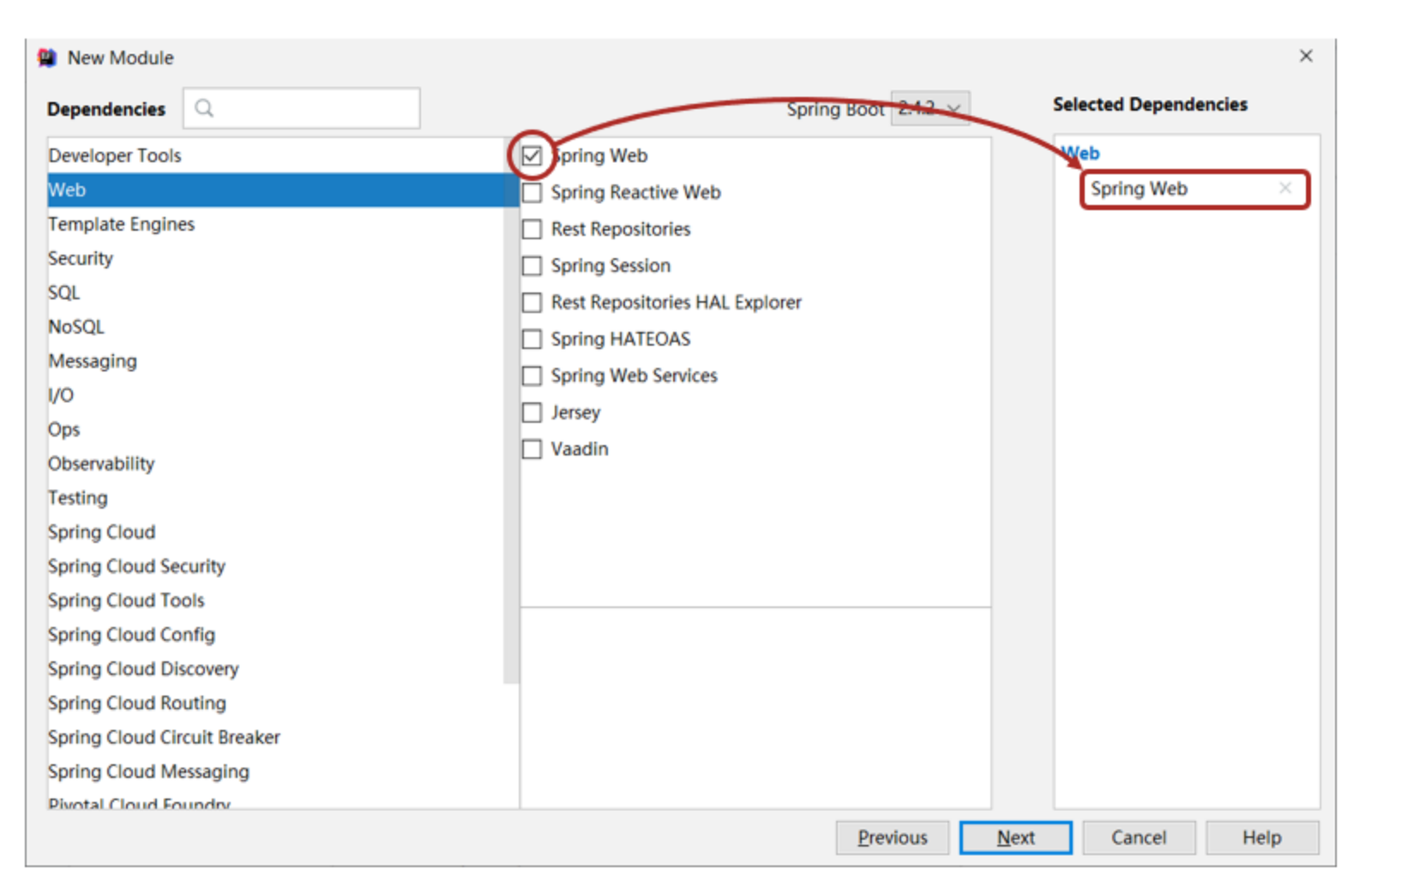Screen dimensions: 1402x886
Task: Select the SQL category
Action: (x=276, y=293)
